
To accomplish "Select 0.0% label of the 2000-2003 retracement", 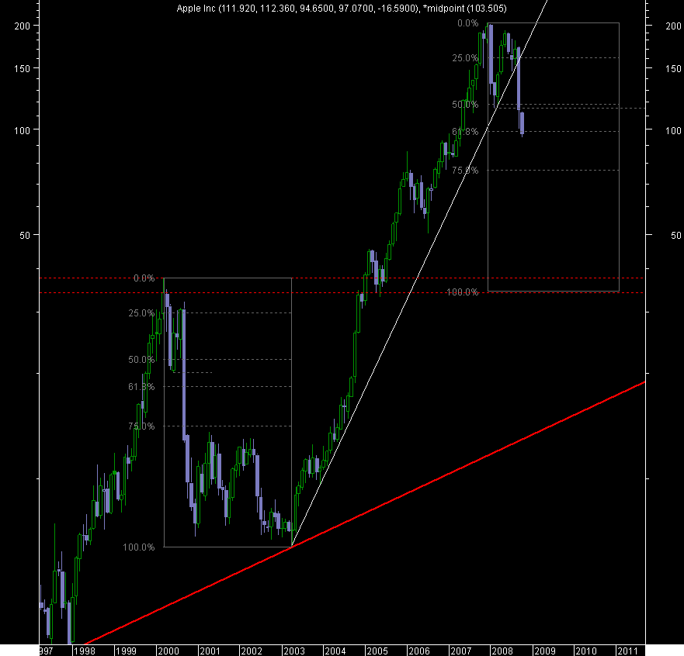I will pos(144,278).
